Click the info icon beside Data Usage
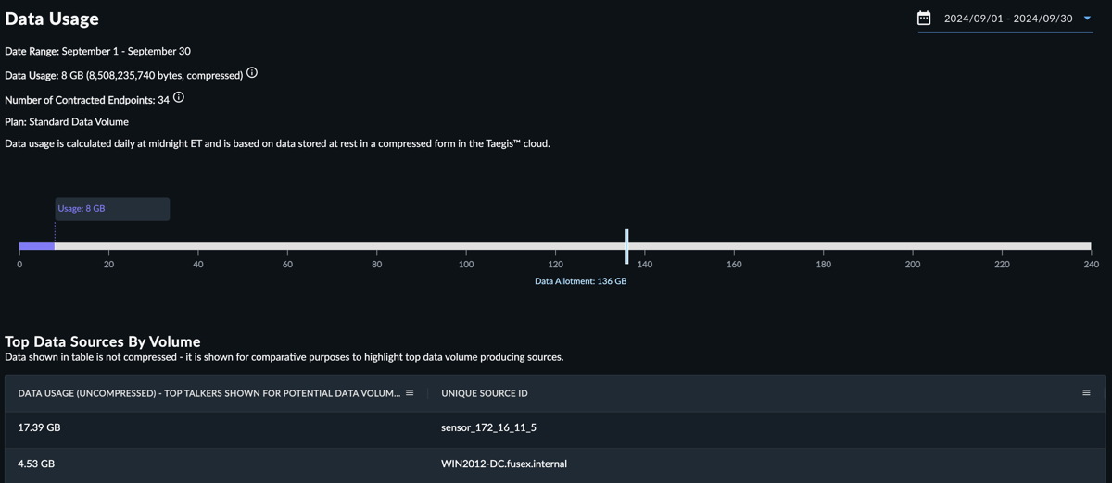The image size is (1112, 483). tap(252, 73)
